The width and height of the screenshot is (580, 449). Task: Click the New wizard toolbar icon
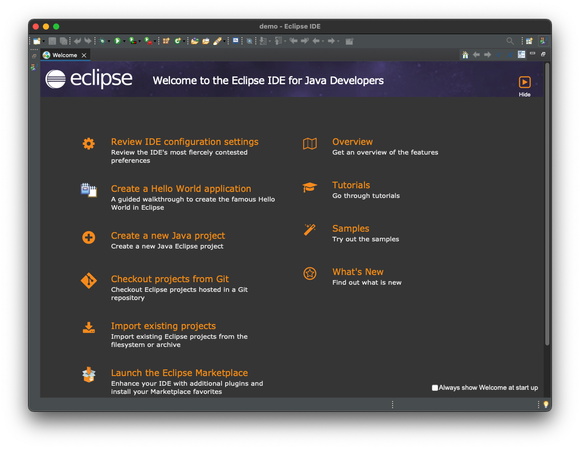click(x=37, y=41)
